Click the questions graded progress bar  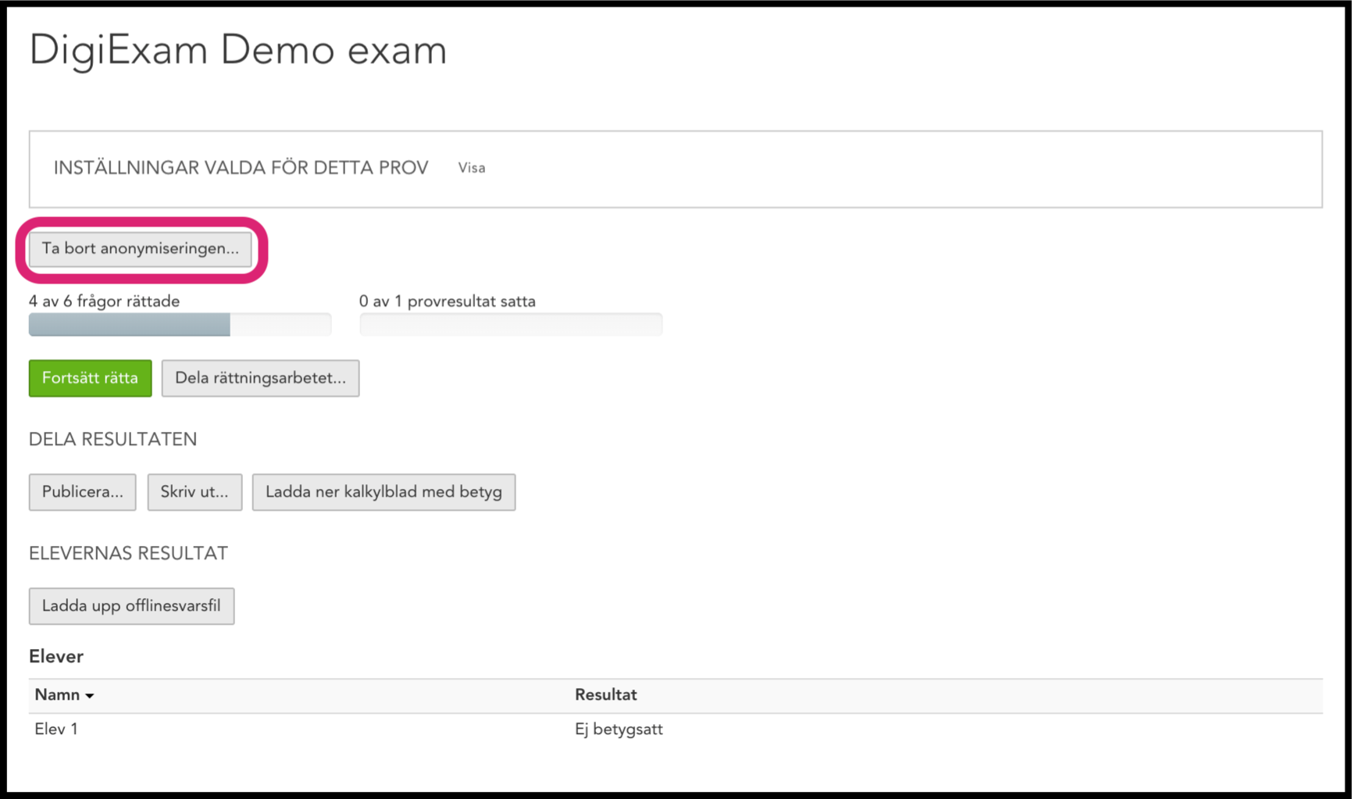180,325
